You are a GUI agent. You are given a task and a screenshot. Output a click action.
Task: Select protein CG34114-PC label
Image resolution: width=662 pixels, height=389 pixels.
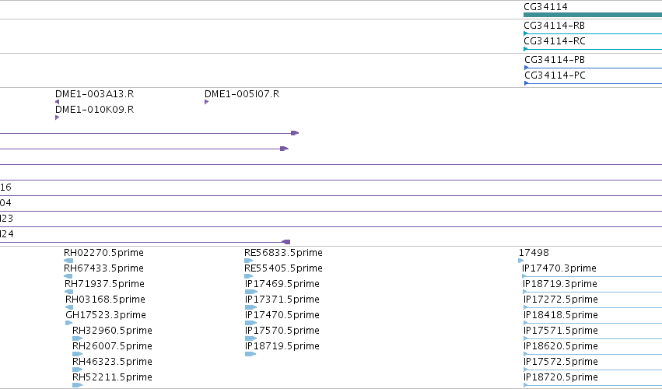click(555, 75)
